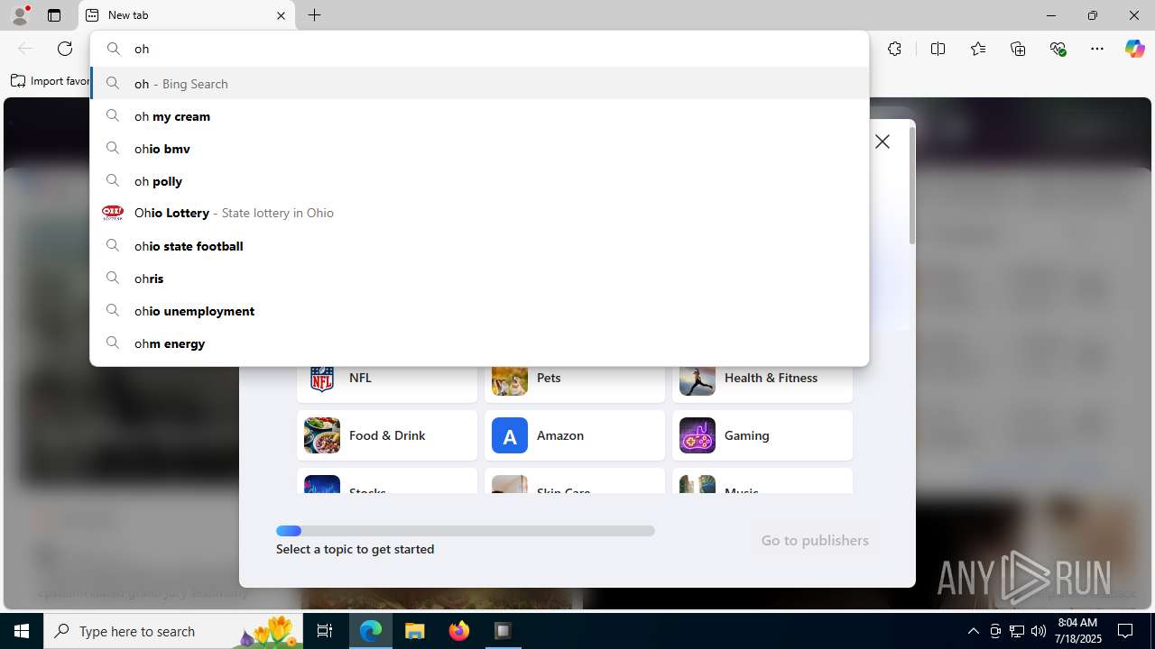Open Microsoft Edge from taskbar
Image resolution: width=1155 pixels, height=649 pixels.
(371, 631)
